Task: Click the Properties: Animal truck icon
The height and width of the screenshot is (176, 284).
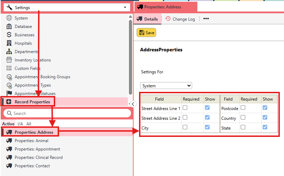Action: 9,140
